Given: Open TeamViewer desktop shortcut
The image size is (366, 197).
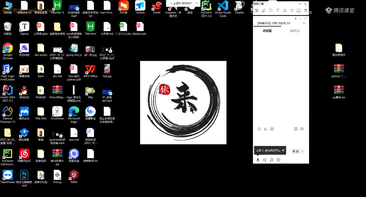Looking at the screenshot, I should pyautogui.click(x=8, y=177).
